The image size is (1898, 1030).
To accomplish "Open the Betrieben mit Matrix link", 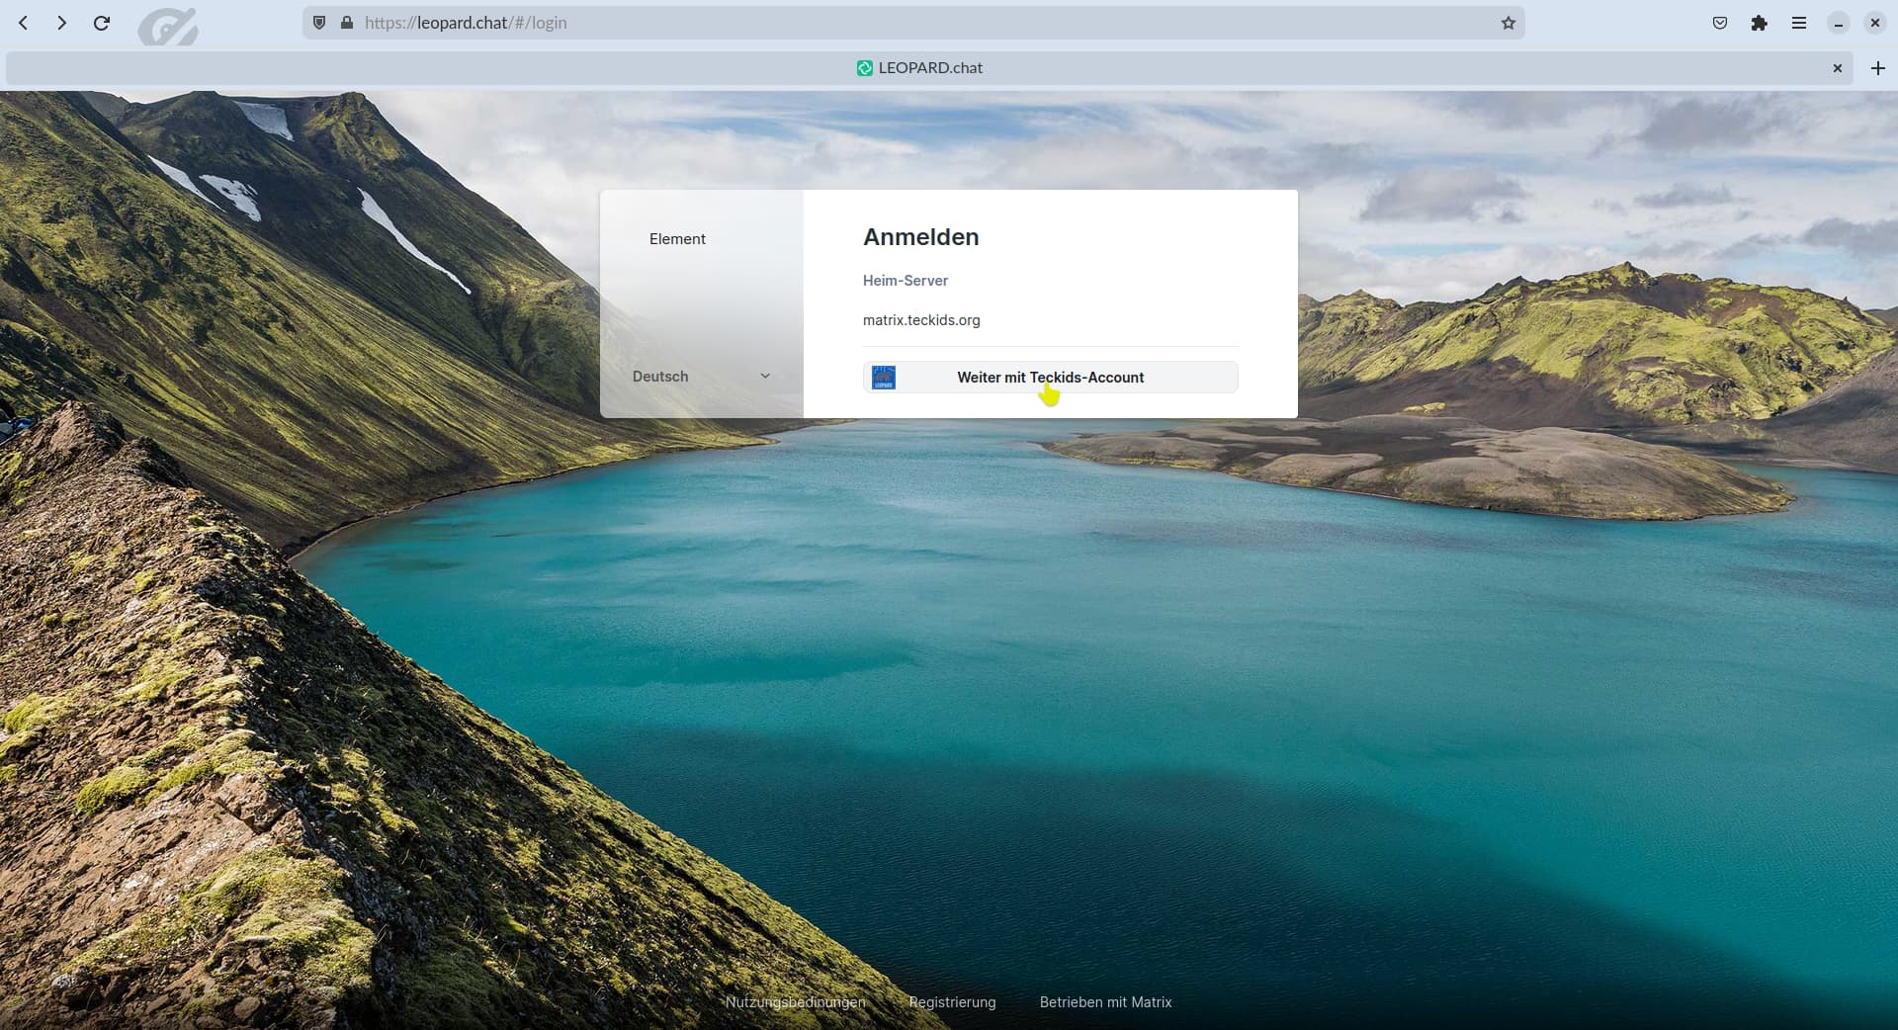I will tap(1105, 1002).
